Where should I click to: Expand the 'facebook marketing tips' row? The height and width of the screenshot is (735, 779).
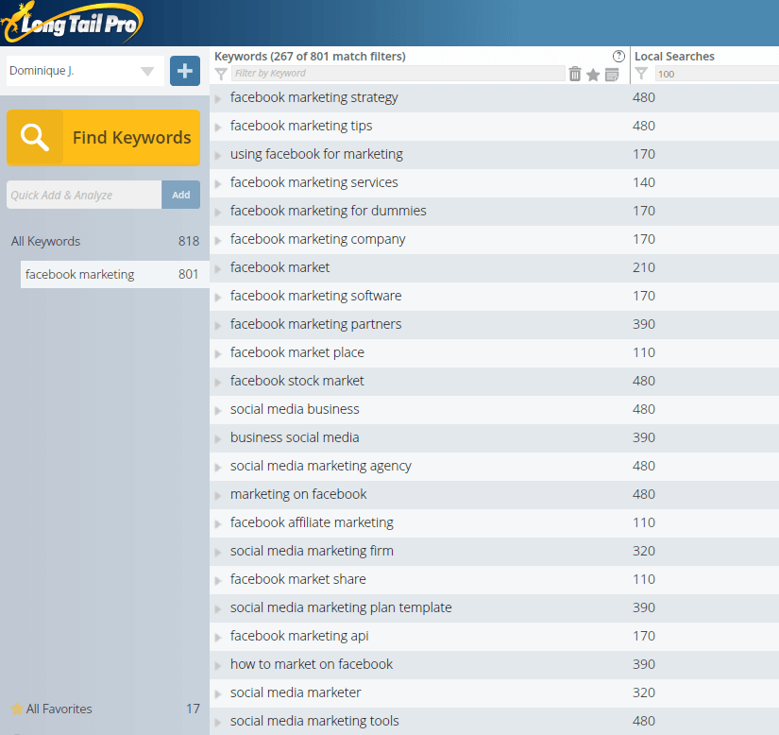217,128
